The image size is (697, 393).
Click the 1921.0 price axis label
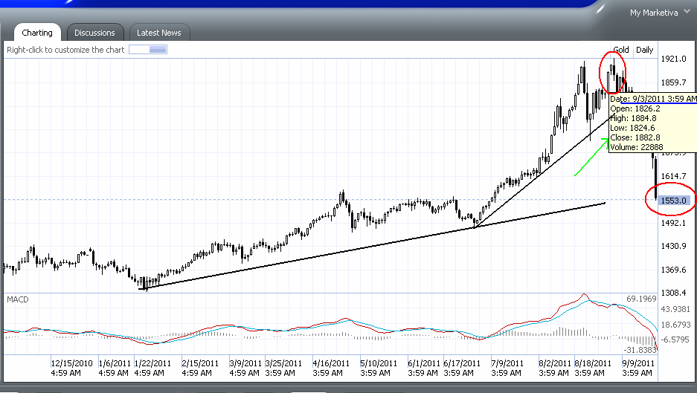point(673,59)
